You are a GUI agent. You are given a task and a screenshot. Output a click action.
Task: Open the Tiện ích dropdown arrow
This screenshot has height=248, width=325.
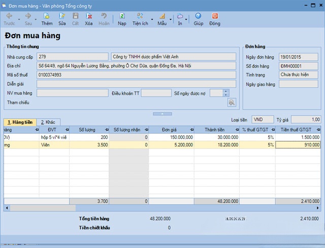(152, 19)
